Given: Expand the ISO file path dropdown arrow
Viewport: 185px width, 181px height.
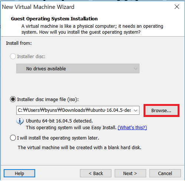Looking at the screenshot, I should click(x=135, y=110).
